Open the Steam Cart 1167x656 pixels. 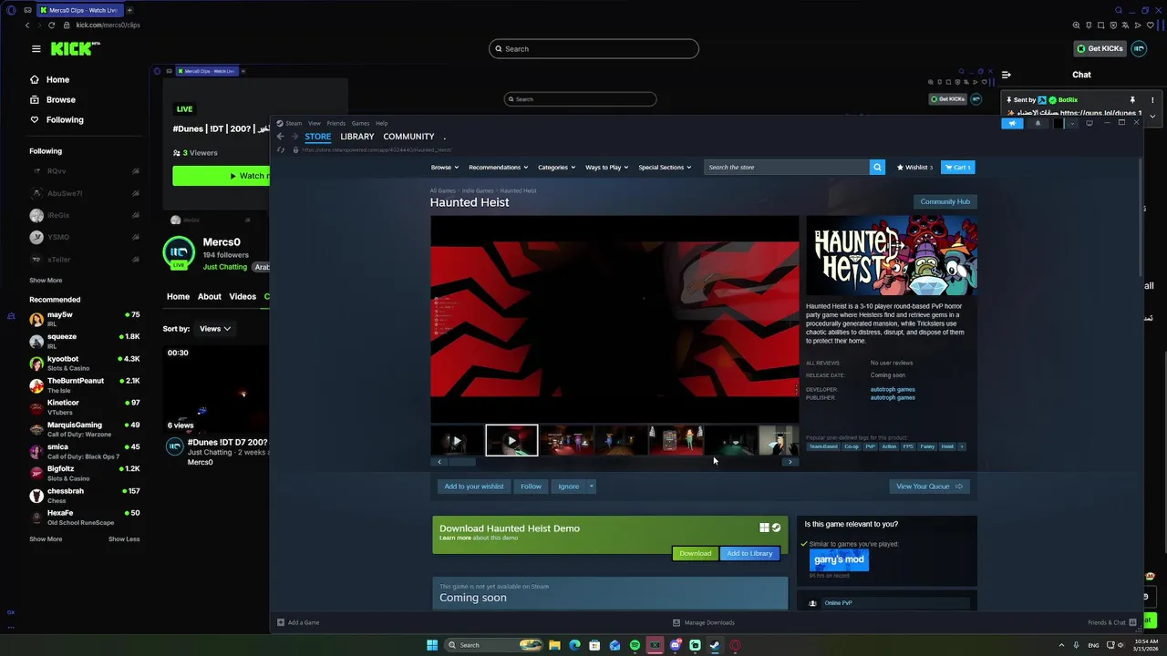(x=957, y=168)
